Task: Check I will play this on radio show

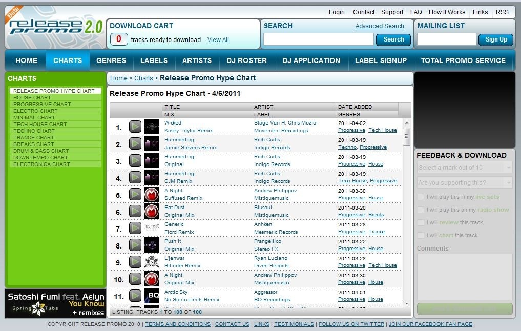Action: pyautogui.click(x=421, y=210)
